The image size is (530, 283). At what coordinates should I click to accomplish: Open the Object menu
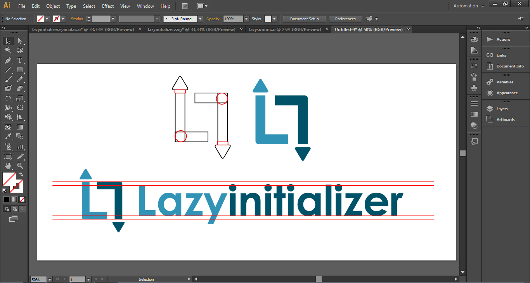coord(53,6)
